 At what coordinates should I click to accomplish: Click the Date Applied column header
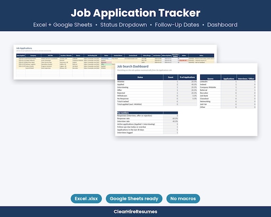pos(21,56)
